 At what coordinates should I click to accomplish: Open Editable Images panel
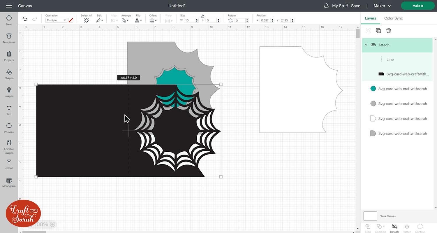pyautogui.click(x=9, y=147)
